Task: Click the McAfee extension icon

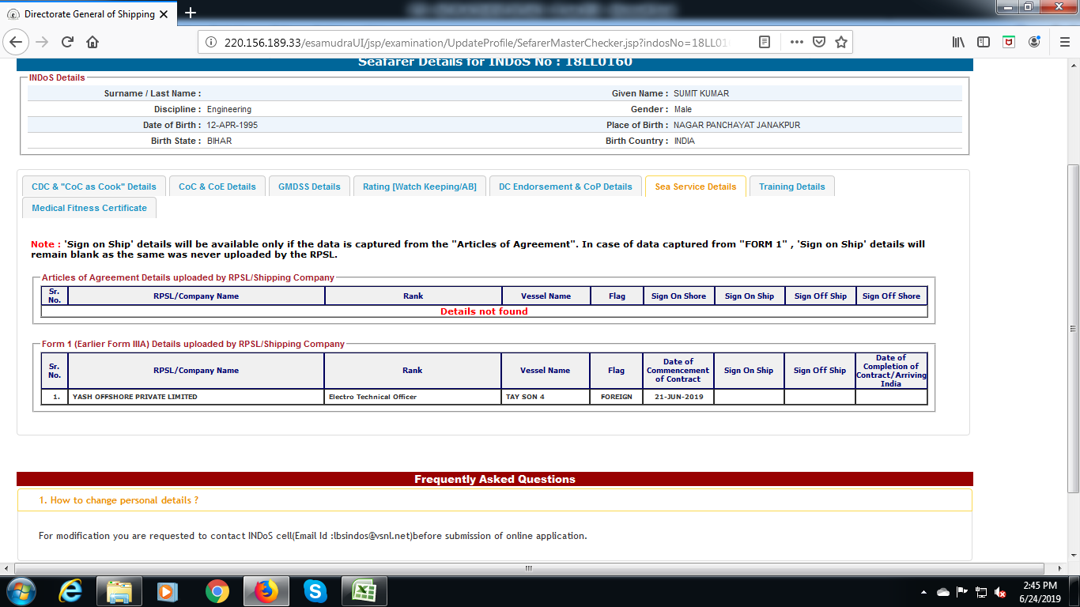Action: (1009, 42)
